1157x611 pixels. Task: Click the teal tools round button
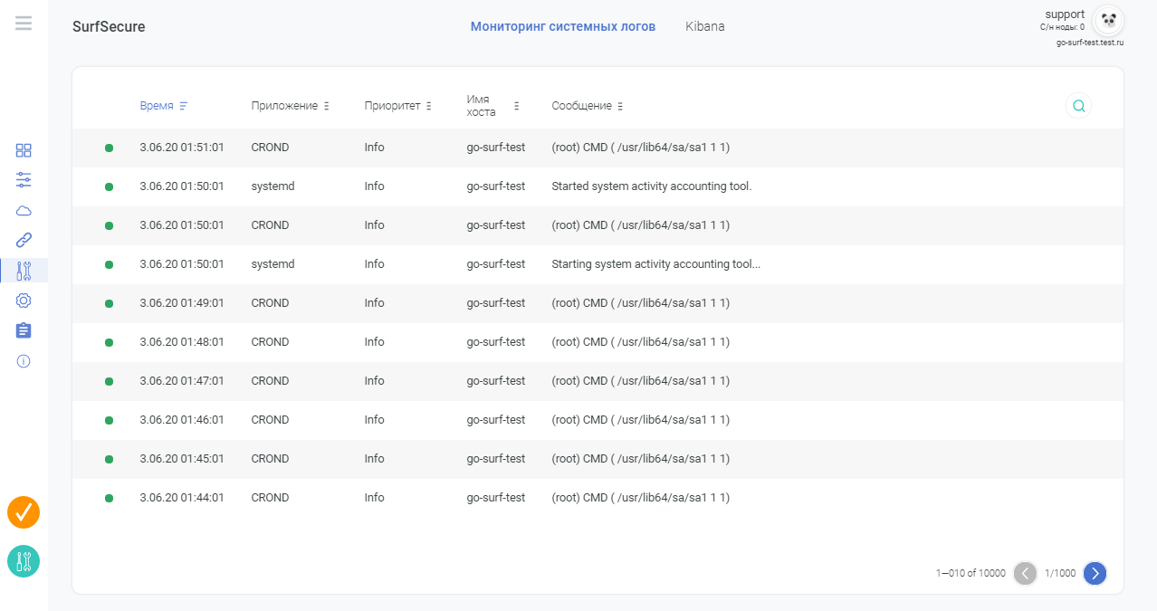[24, 561]
